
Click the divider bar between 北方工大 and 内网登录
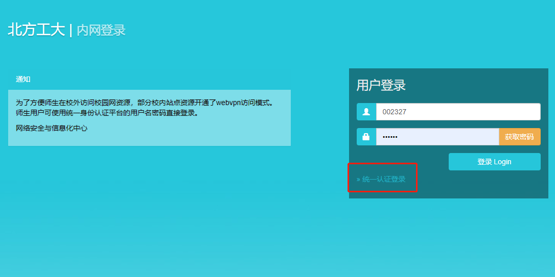(x=71, y=30)
